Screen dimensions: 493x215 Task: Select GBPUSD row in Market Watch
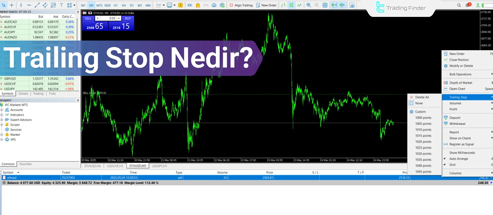coord(38,79)
